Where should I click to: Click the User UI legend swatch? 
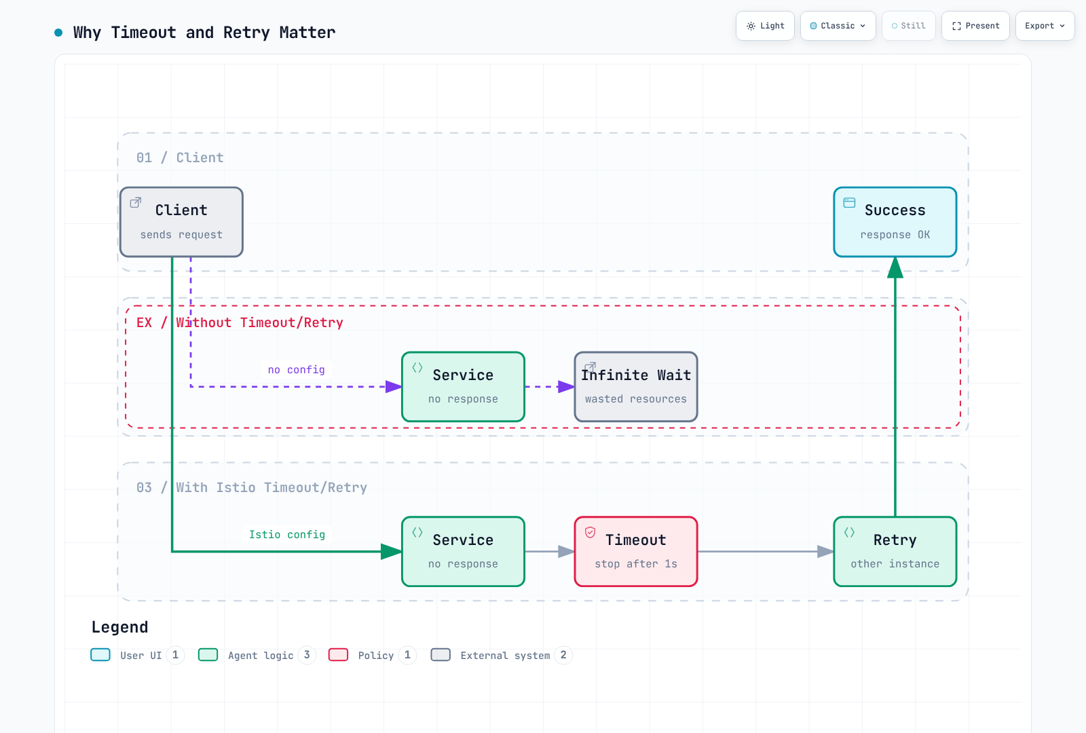[x=100, y=655]
